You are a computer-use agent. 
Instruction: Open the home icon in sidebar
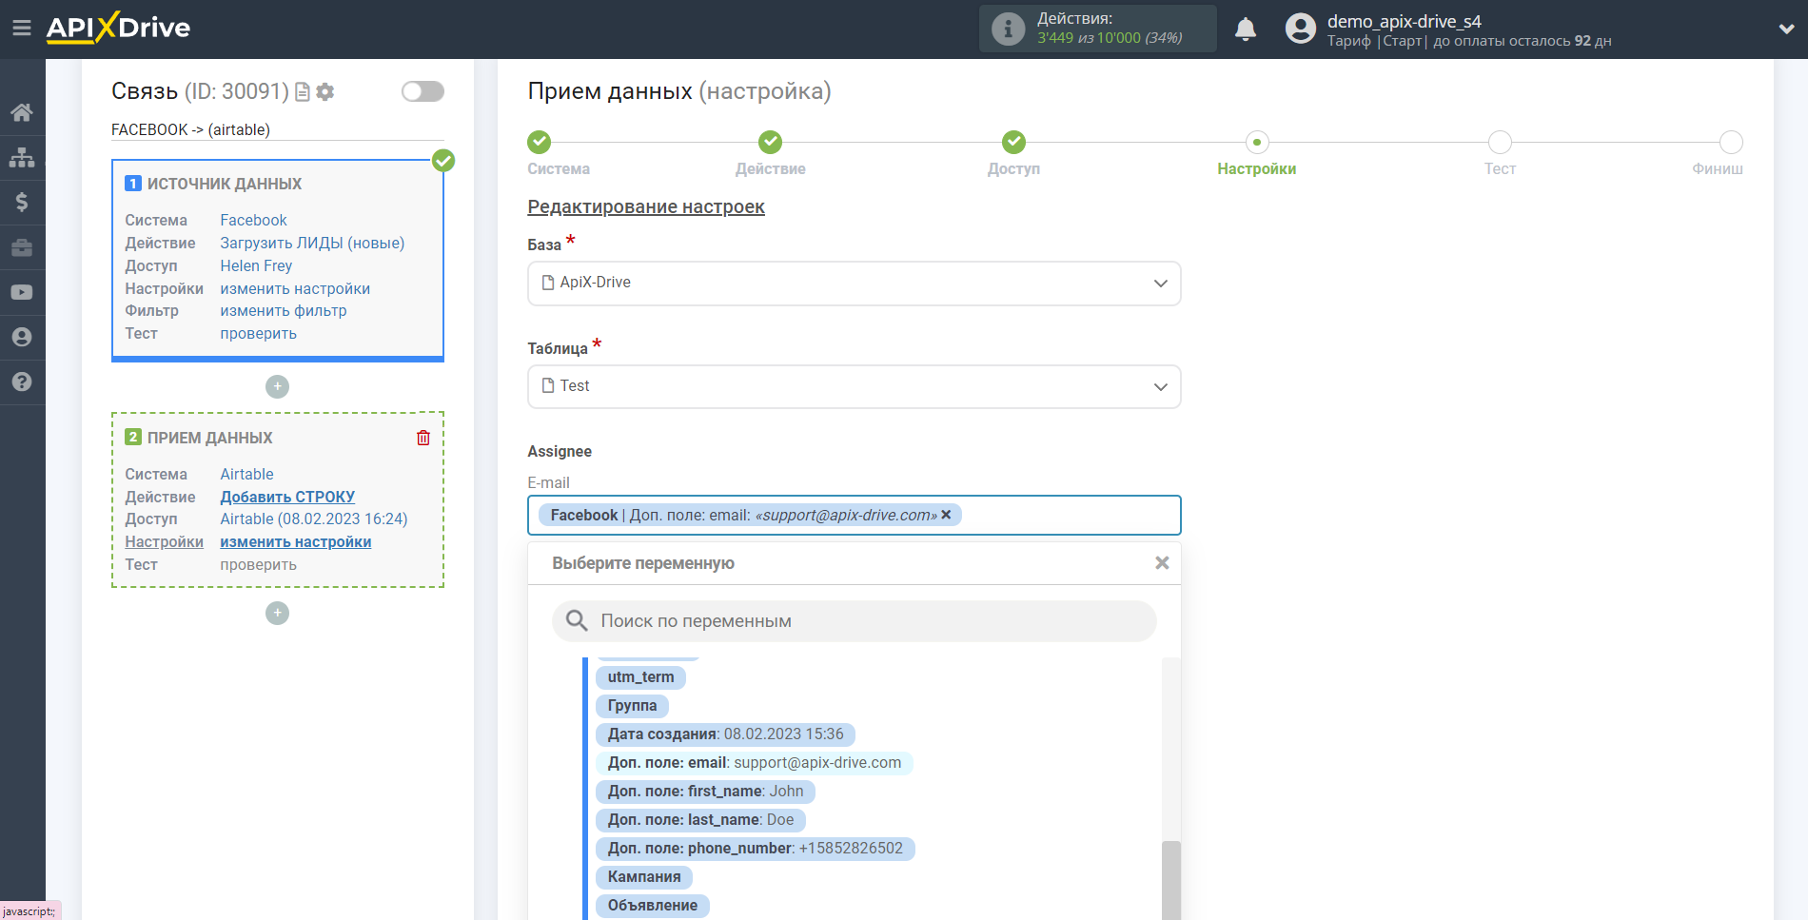pos(22,112)
